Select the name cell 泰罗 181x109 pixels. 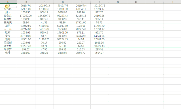coord(8,36)
